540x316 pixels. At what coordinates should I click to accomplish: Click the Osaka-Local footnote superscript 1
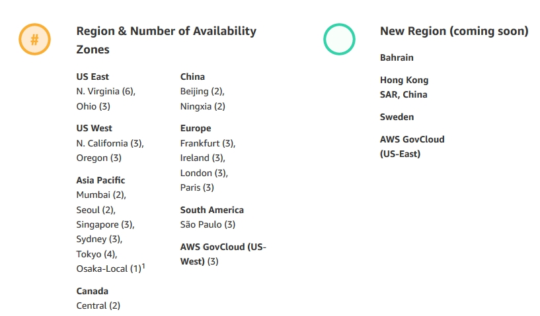point(143,266)
